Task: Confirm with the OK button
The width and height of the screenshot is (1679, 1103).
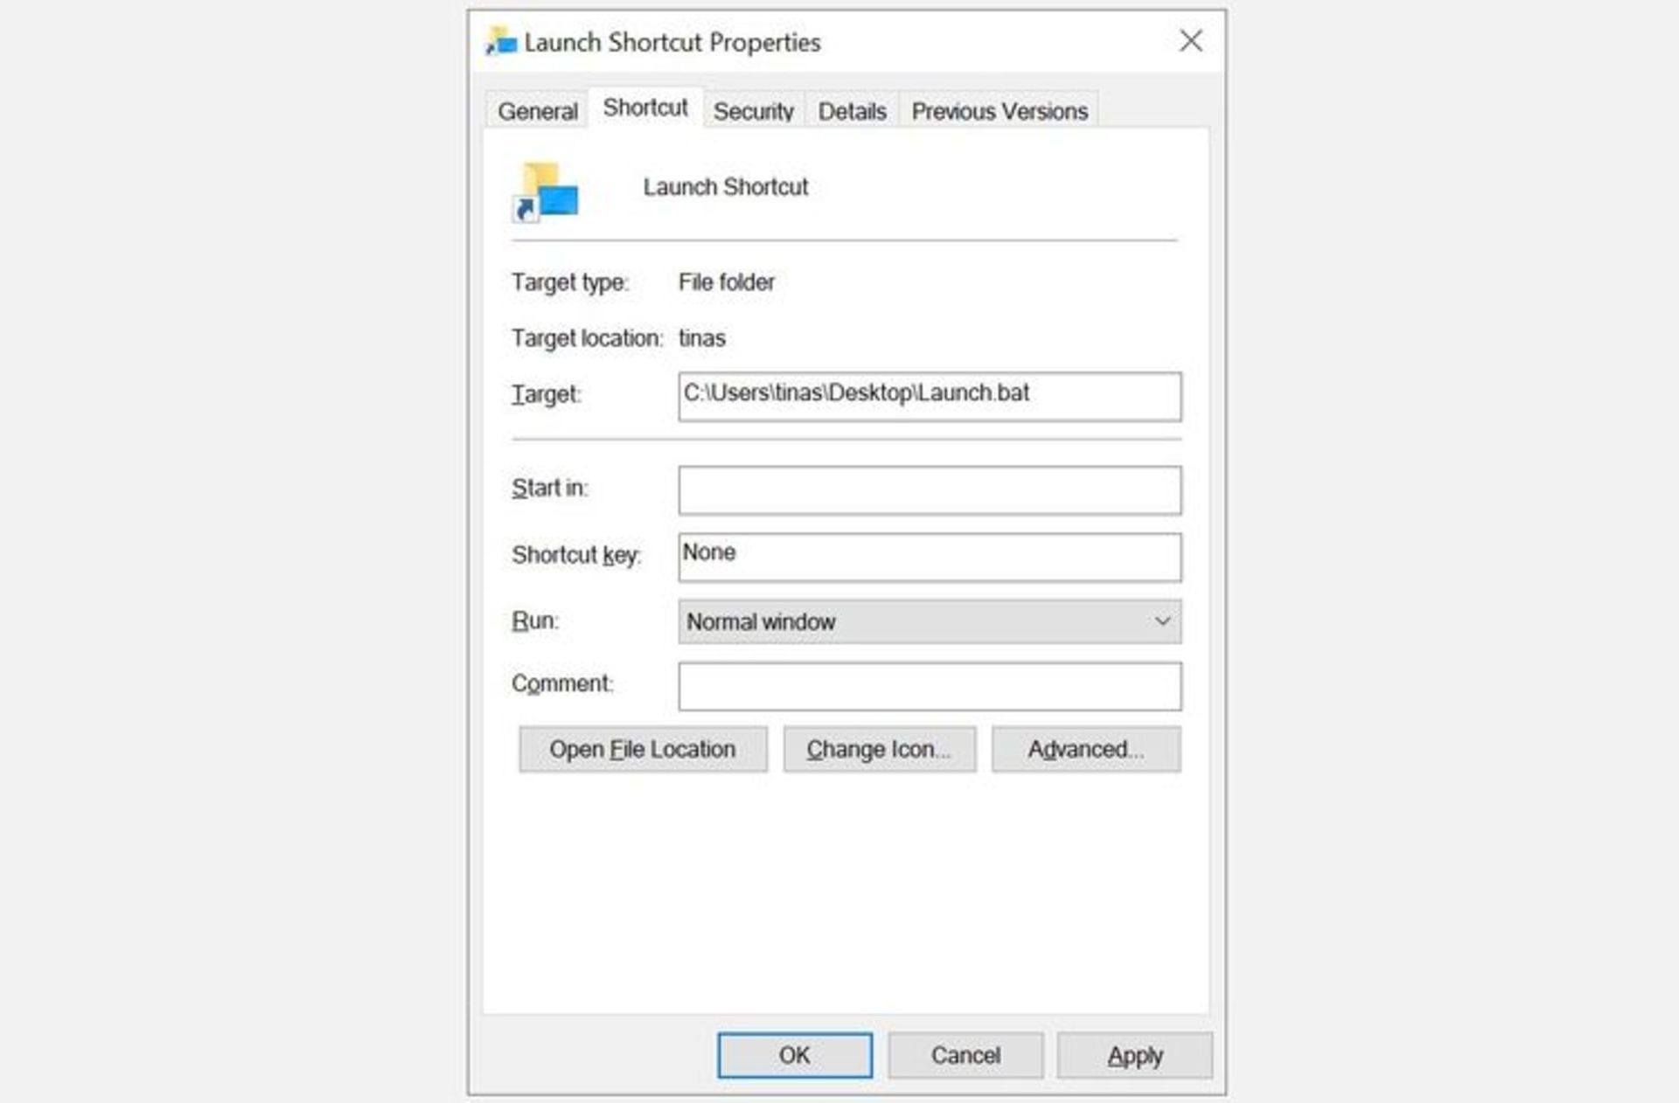Action: (x=794, y=1055)
